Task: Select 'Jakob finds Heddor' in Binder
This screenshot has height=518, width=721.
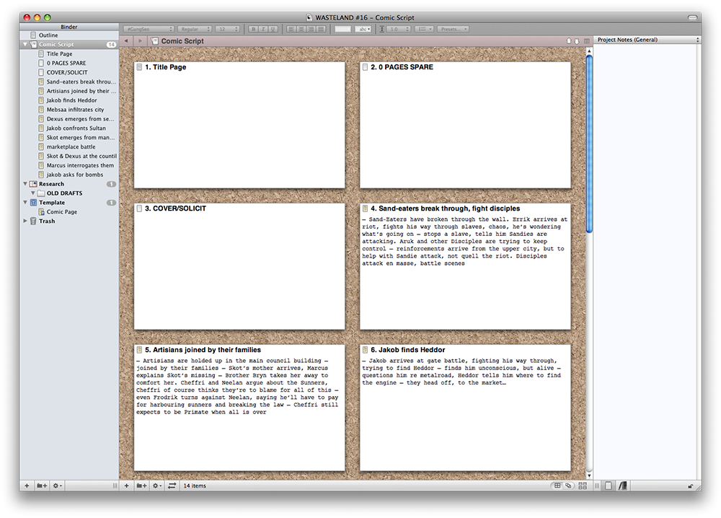Action: tap(71, 100)
